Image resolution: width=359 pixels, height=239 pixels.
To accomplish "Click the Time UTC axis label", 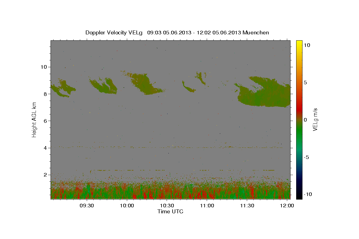I will coord(170,212).
